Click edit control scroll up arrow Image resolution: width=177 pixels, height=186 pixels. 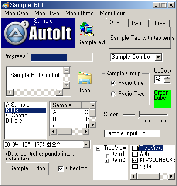[x=67, y=70]
